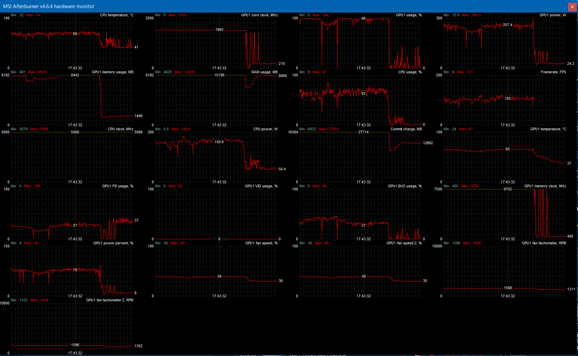Click the 'Max : 9524' GPU memory usage label
This screenshot has height=356, width=578.
pyautogui.click(x=37, y=72)
